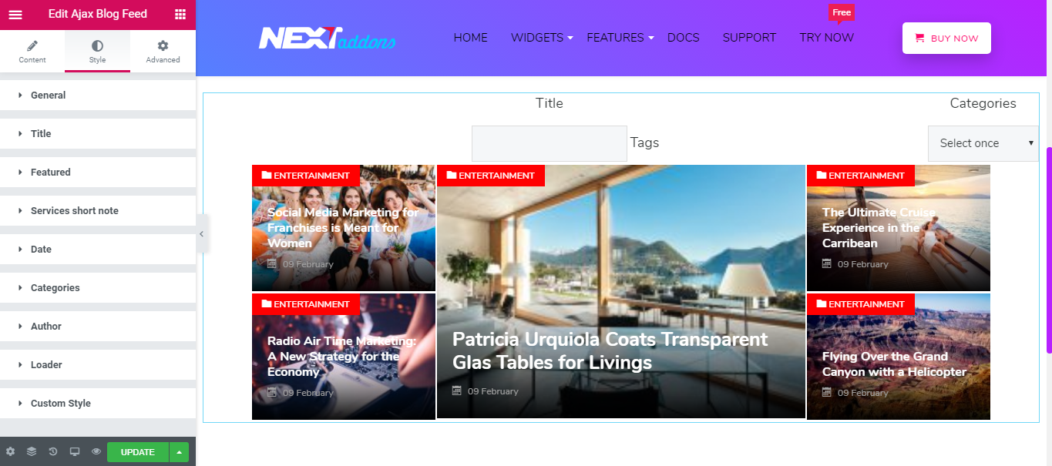Open the revision History icon

coord(53,452)
